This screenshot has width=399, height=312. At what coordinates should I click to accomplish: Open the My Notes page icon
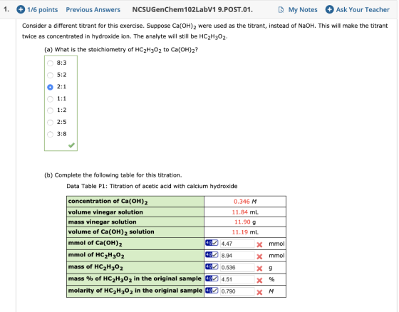(281, 10)
